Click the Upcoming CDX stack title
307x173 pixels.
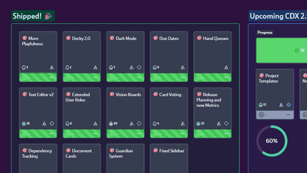pyautogui.click(x=278, y=16)
